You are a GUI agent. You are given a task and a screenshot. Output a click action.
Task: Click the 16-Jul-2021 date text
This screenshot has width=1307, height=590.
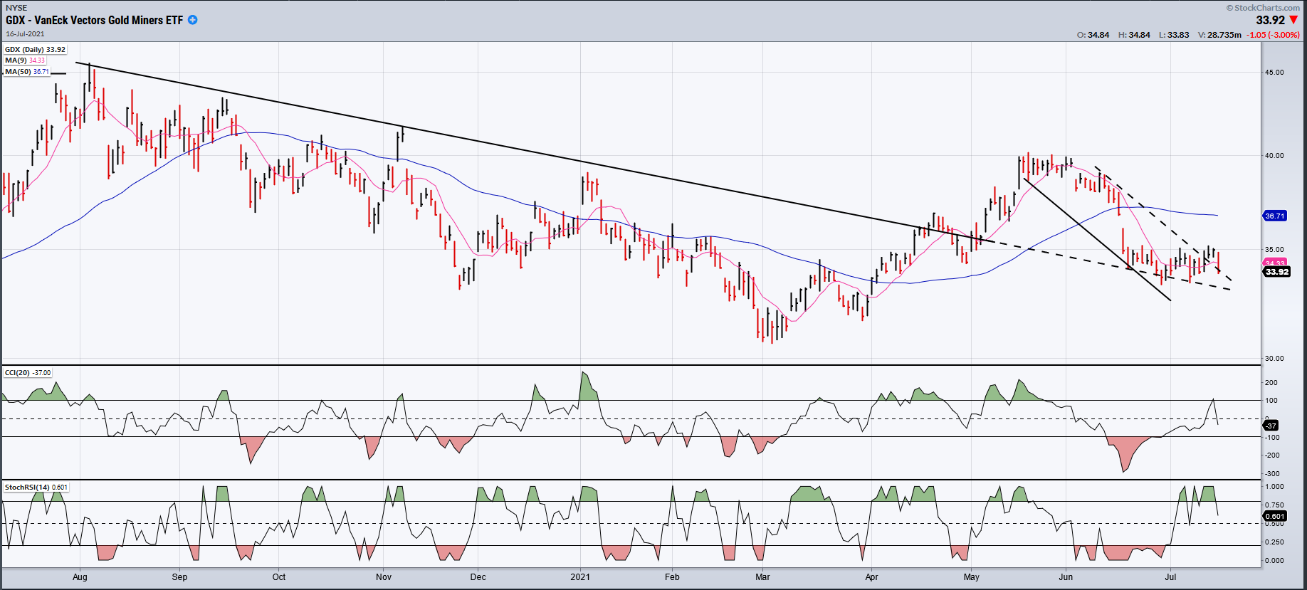25,33
